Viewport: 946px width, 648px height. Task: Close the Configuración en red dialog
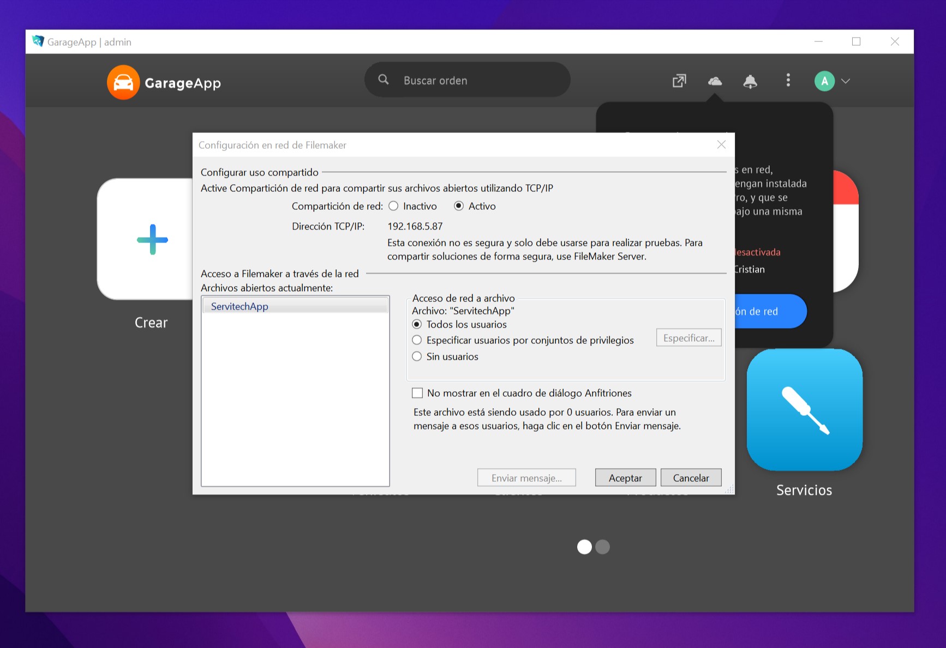coord(721,144)
